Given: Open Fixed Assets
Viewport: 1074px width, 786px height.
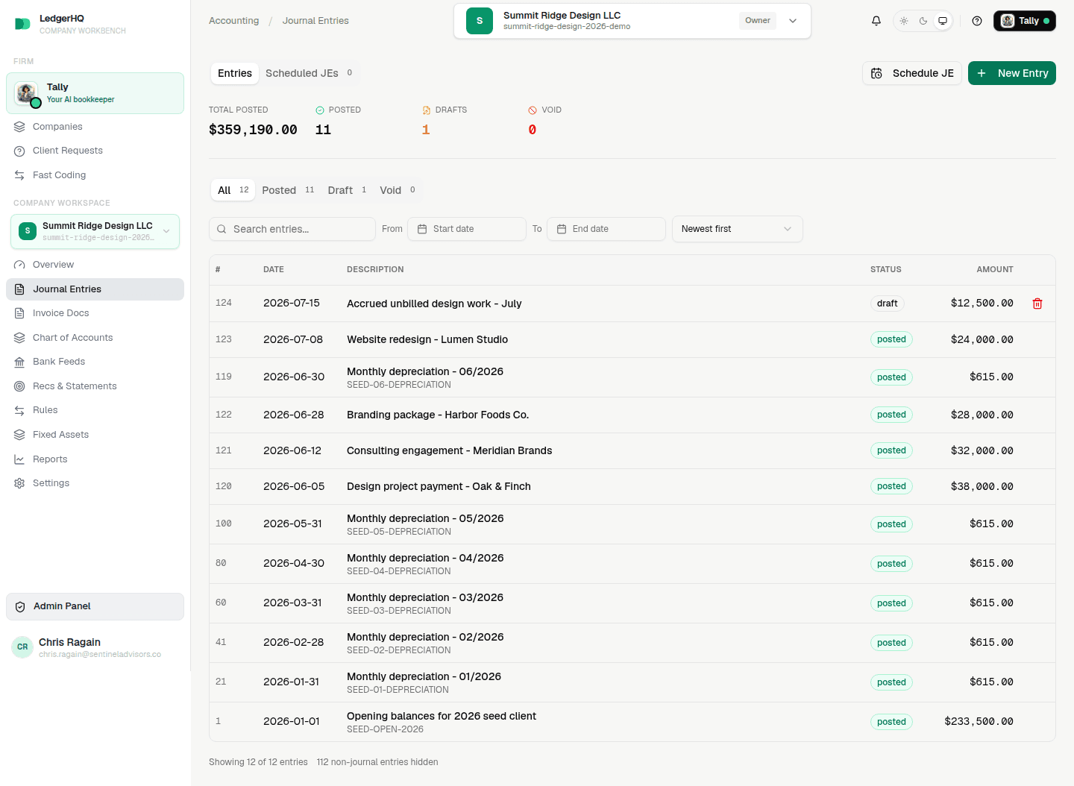Looking at the screenshot, I should (95, 435).
